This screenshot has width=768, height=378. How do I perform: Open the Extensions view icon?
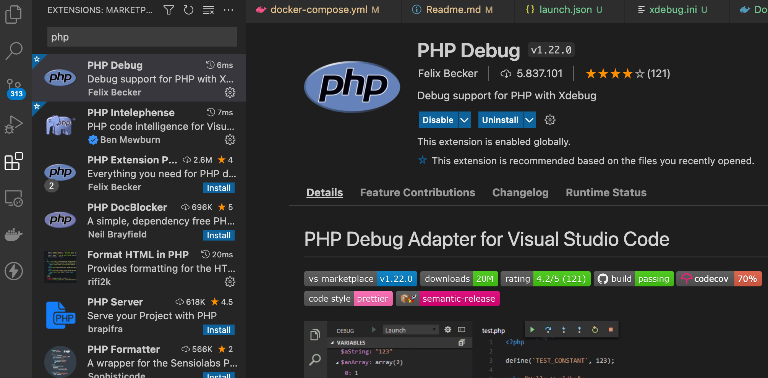click(14, 161)
